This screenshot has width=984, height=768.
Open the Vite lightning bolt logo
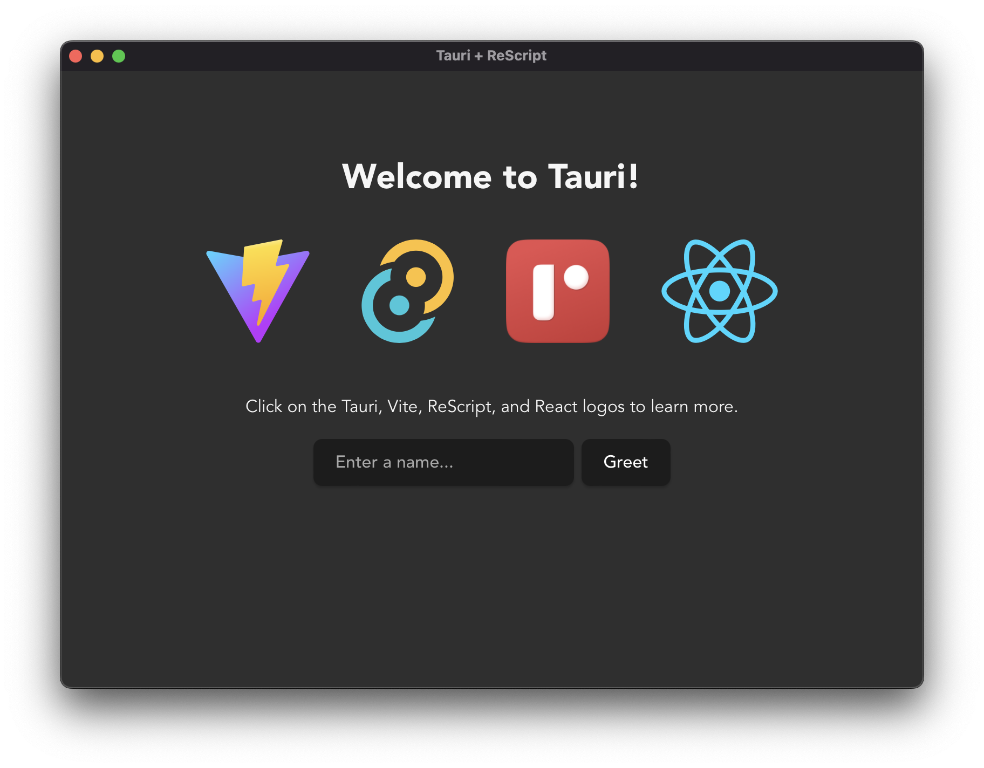(x=258, y=291)
